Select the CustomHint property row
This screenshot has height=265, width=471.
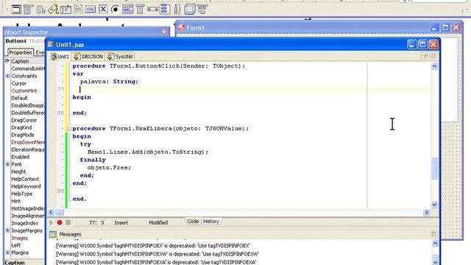coord(27,91)
